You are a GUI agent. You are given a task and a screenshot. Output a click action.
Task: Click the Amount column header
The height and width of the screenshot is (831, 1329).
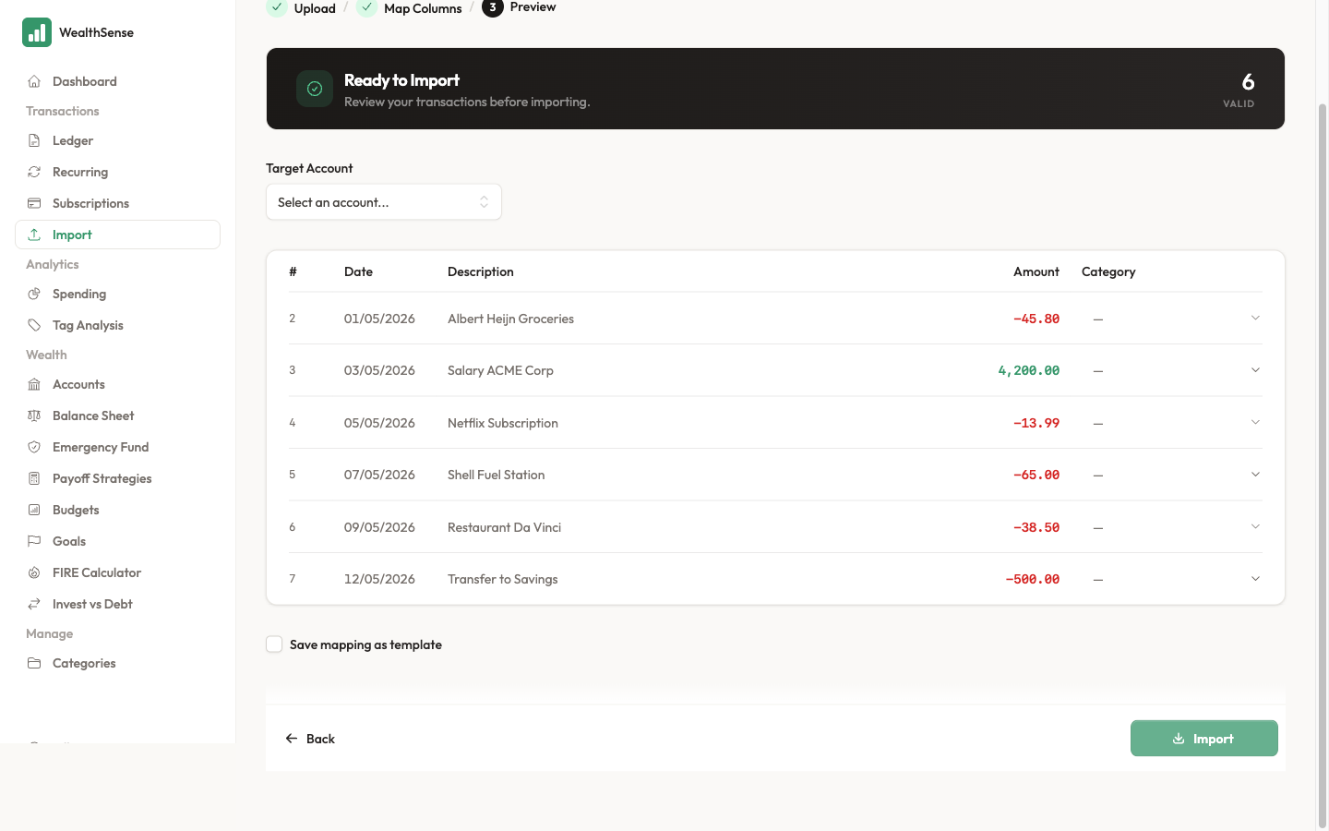point(1036,271)
